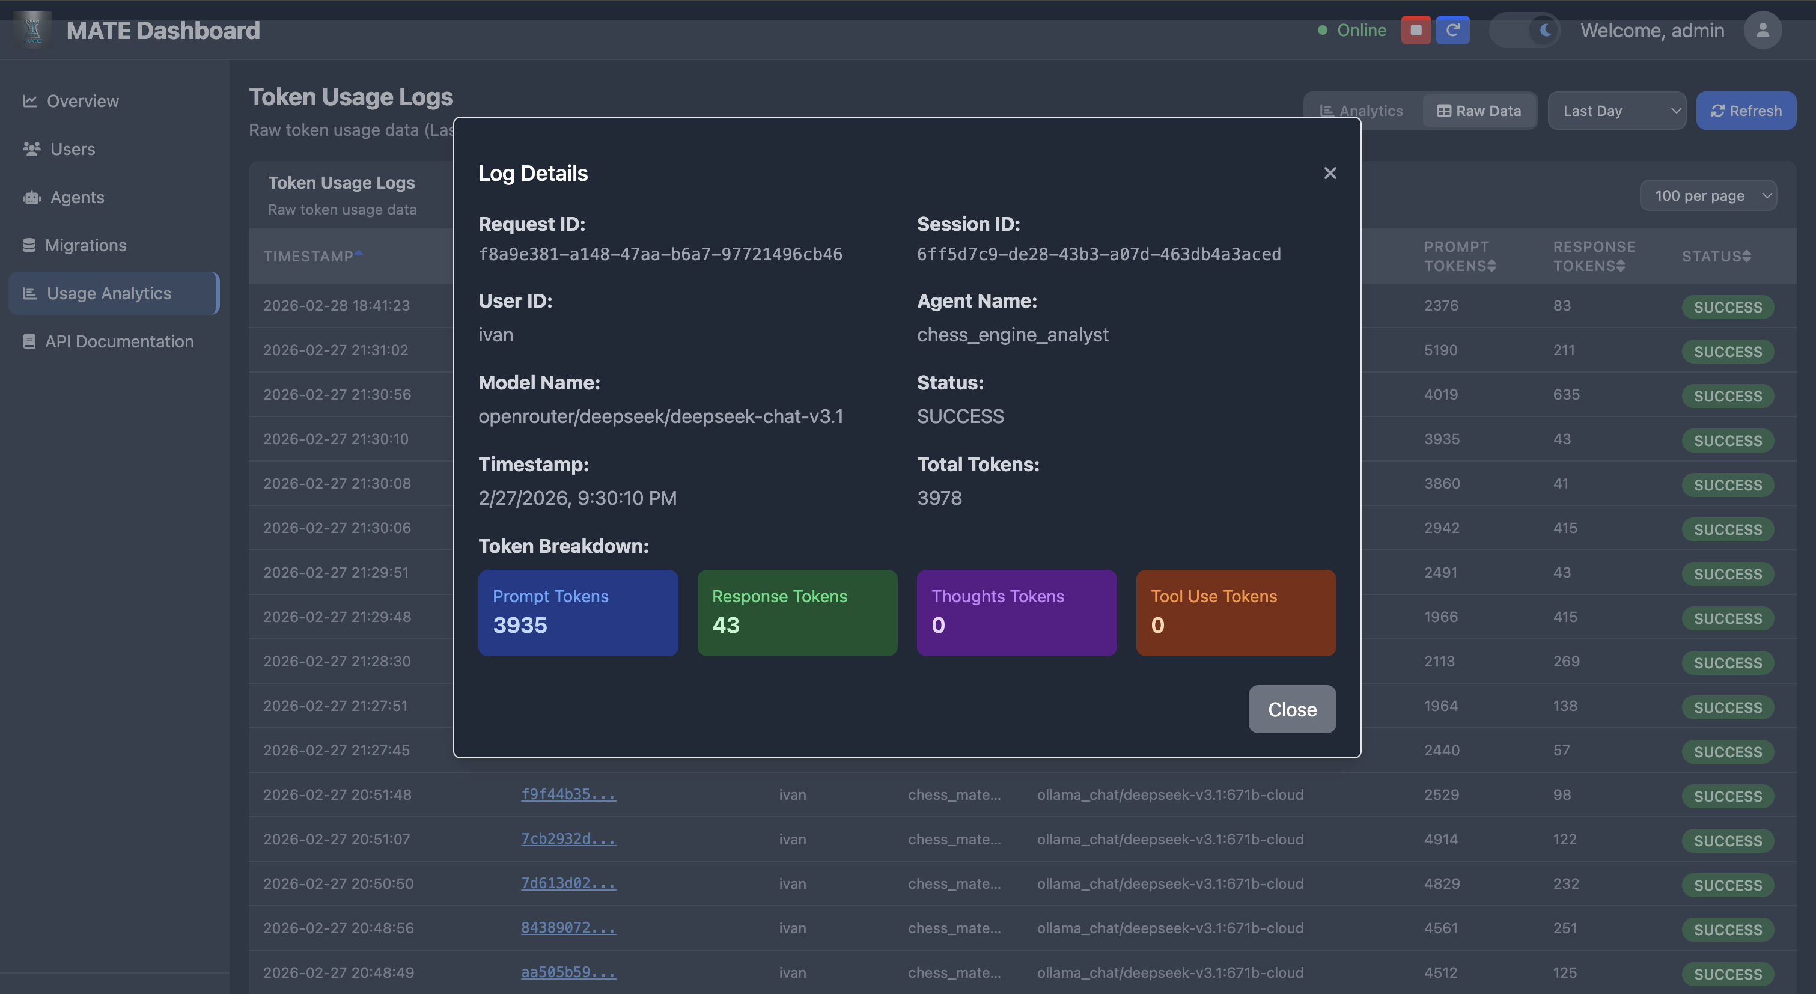The width and height of the screenshot is (1816, 994).
Task: Select the Users section icon
Action: 31,149
